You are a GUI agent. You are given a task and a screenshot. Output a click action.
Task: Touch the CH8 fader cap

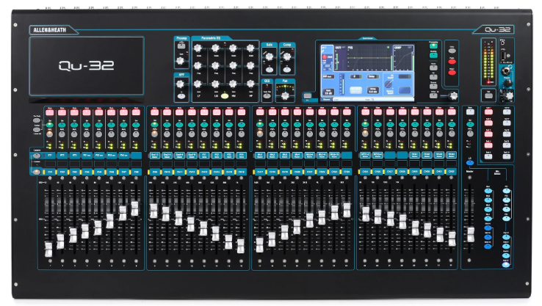tap(135, 208)
